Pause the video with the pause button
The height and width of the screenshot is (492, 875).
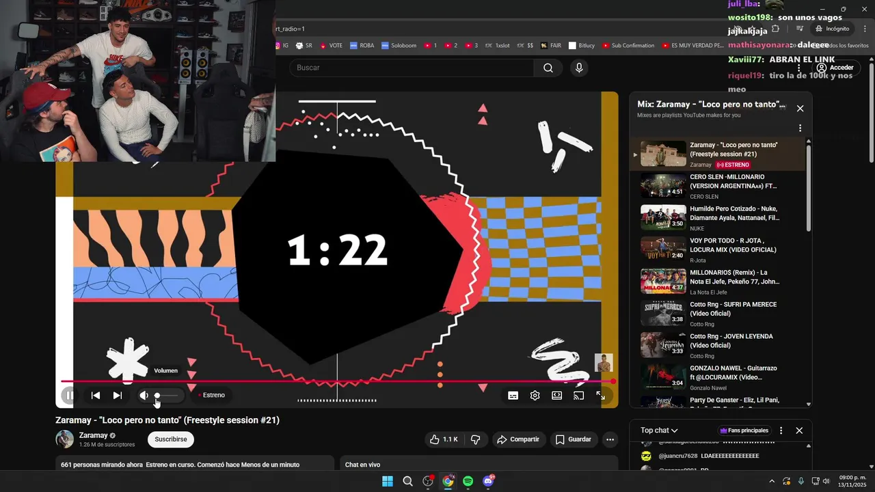point(70,395)
